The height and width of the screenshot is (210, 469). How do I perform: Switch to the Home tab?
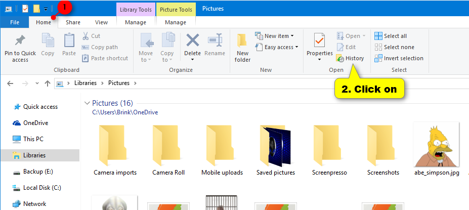click(44, 22)
